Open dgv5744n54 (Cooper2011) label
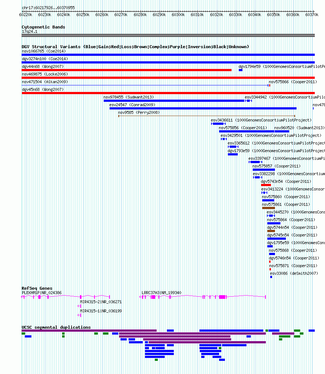 pyautogui.click(x=292, y=227)
